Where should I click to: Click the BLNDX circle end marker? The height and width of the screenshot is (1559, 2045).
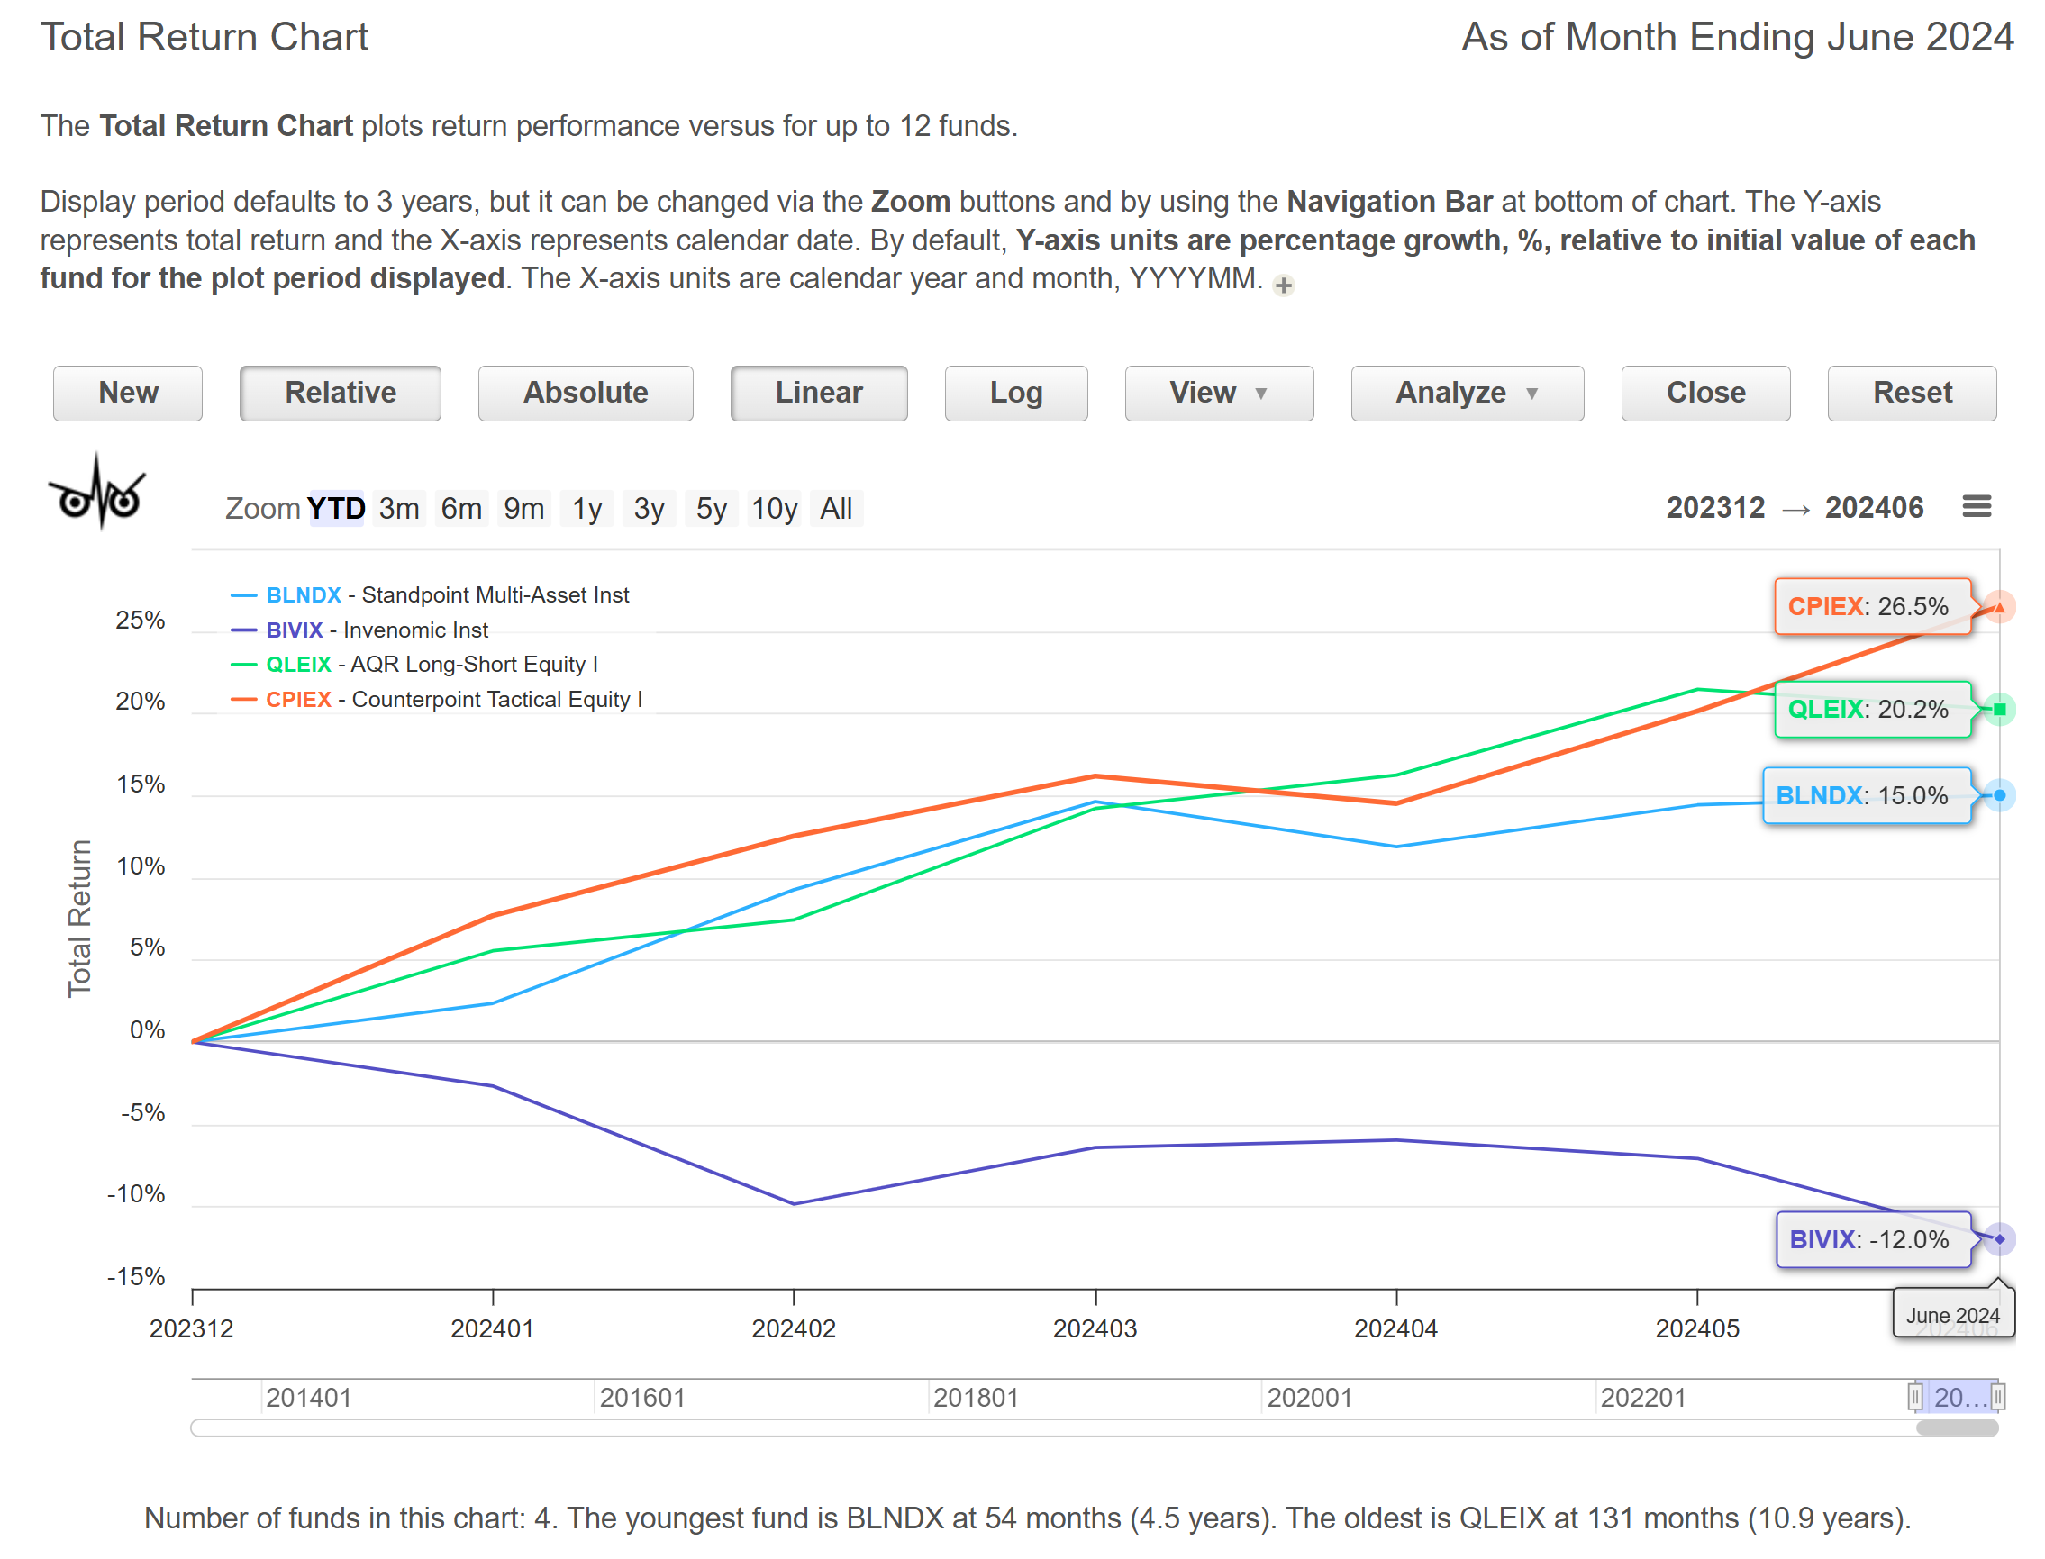click(1998, 795)
